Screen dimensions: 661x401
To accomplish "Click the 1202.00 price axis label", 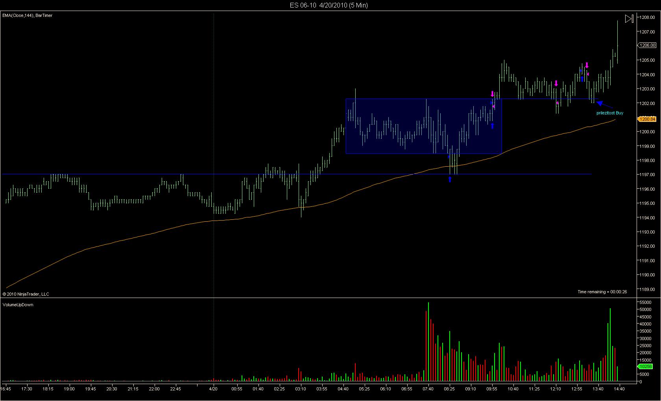I will (x=647, y=103).
